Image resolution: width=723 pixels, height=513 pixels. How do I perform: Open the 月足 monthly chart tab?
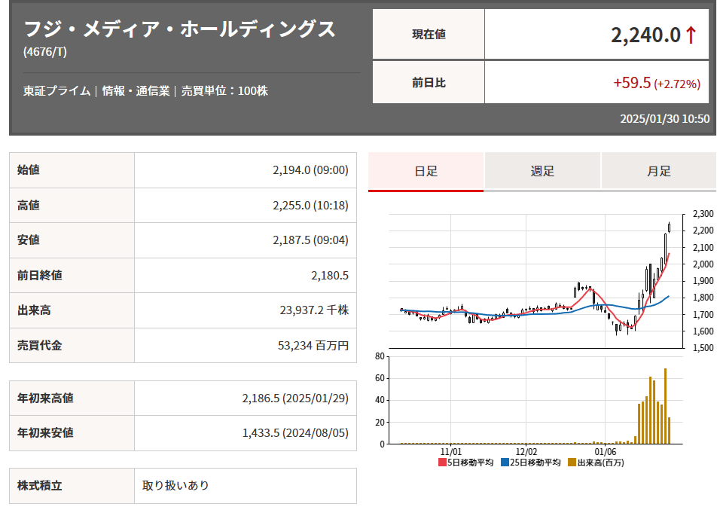[x=658, y=171]
